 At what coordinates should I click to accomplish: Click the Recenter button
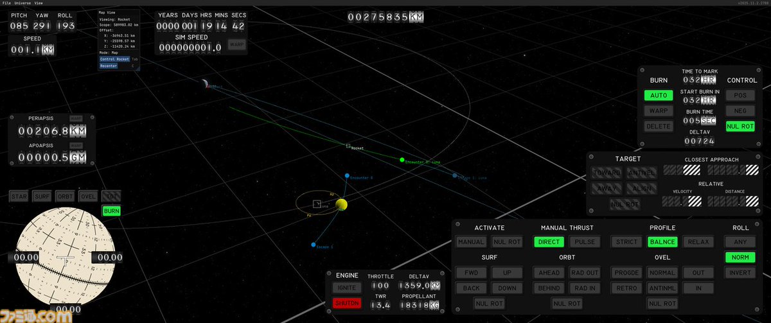click(109, 65)
